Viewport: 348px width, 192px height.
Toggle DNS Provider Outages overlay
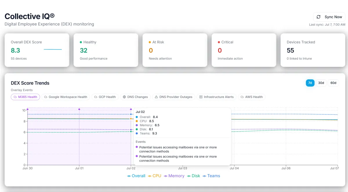(173, 97)
